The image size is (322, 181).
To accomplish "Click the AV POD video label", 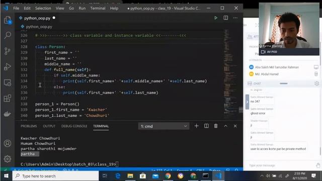I will 272,52.
